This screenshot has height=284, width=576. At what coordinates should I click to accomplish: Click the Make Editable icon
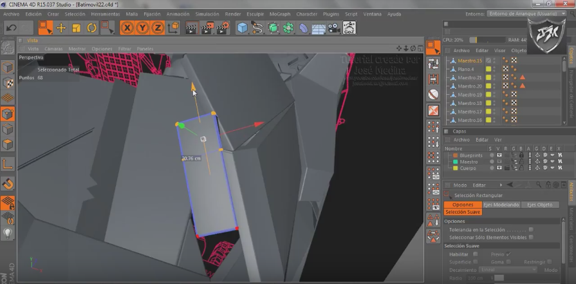pos(8,48)
